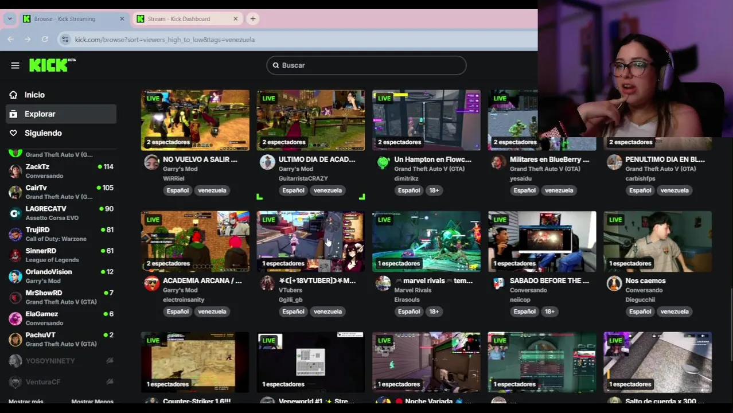Open NO VUELVO A SALIR stream thumbnail

tap(195, 120)
